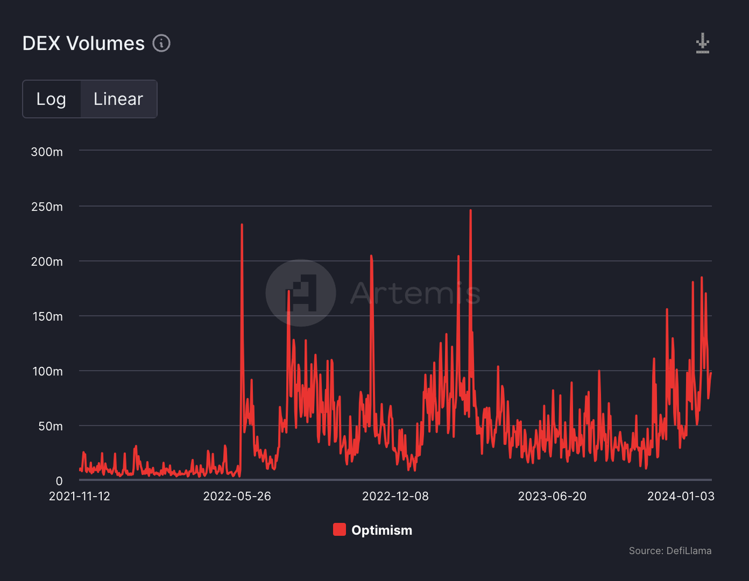Open the Source: DefiLlama attribution

tap(670, 551)
